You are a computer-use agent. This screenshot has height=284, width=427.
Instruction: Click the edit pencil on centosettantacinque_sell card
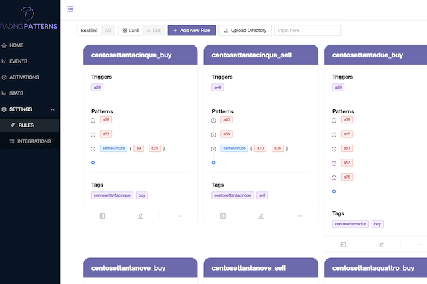pos(261,216)
